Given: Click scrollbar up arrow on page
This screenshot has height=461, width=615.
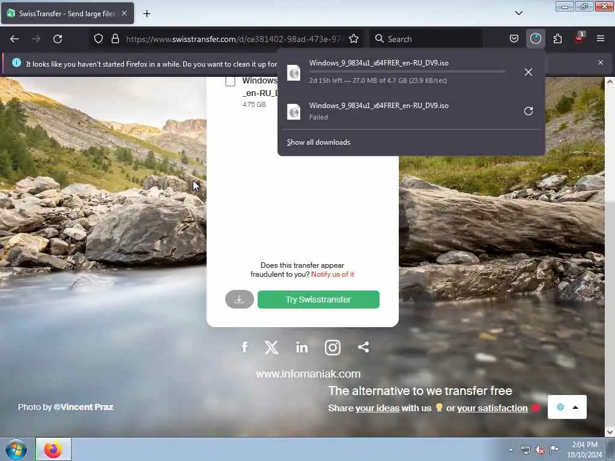Looking at the screenshot, I should tap(610, 82).
